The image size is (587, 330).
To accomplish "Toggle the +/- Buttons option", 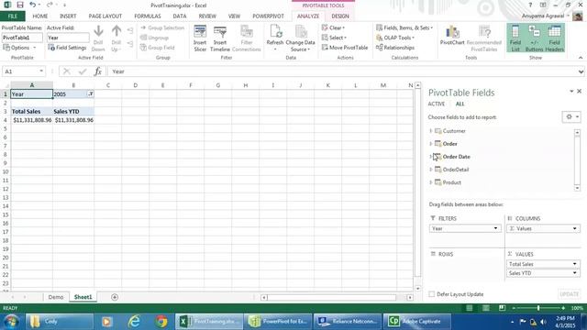I will [x=534, y=38].
